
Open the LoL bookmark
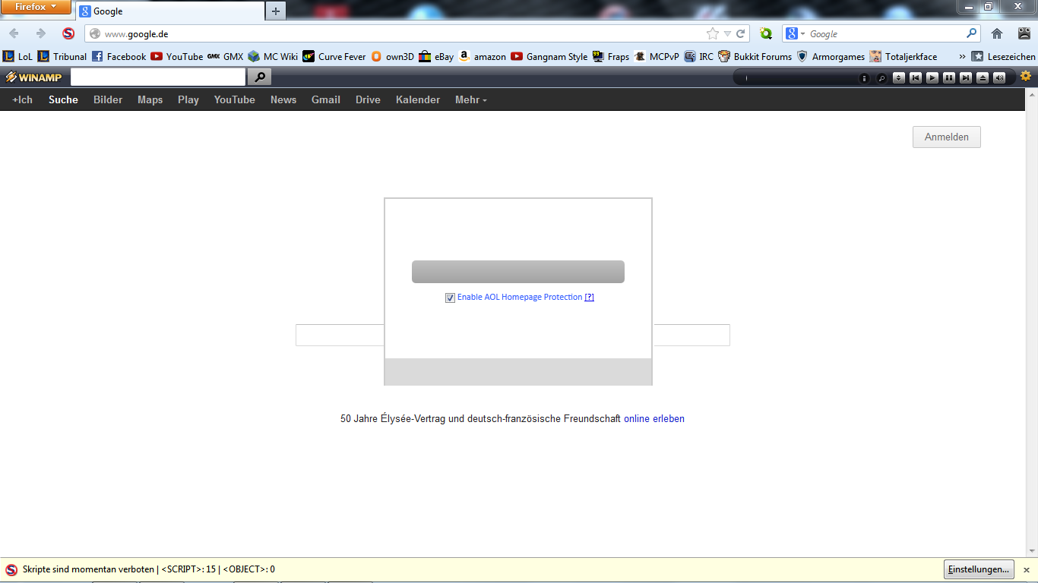[17, 56]
